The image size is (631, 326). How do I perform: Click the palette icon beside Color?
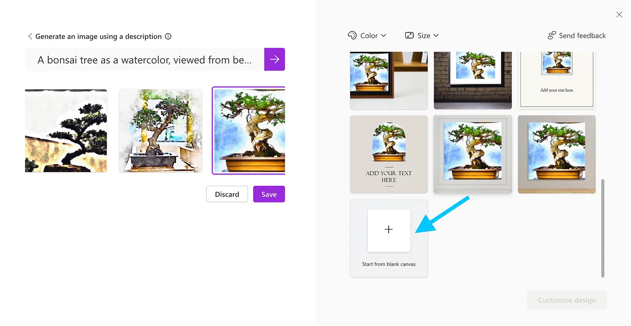(352, 35)
